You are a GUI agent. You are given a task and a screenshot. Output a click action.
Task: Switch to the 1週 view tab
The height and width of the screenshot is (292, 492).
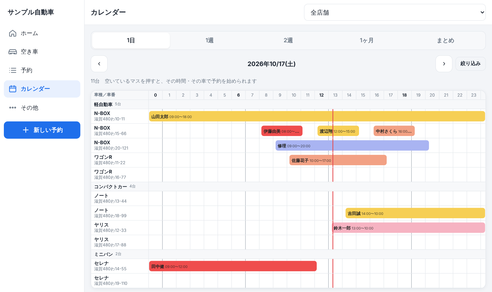(209, 40)
